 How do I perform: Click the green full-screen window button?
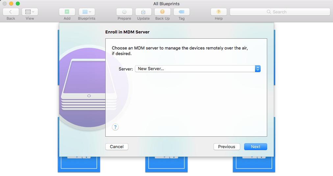18,4
